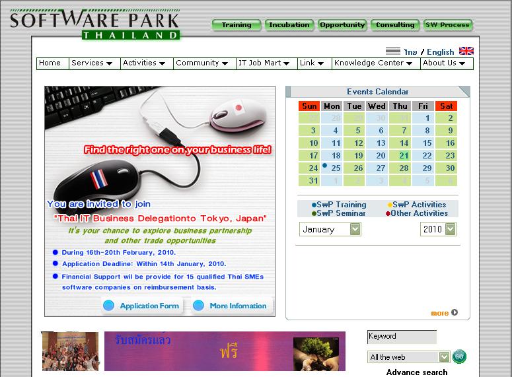Open the Consulting green tab
Screen dimensions: 512x377
point(395,25)
